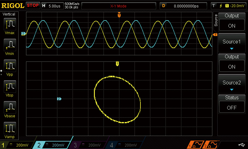
Task: Click the 500MSa/s sample rate readout
Action: coord(72,4)
